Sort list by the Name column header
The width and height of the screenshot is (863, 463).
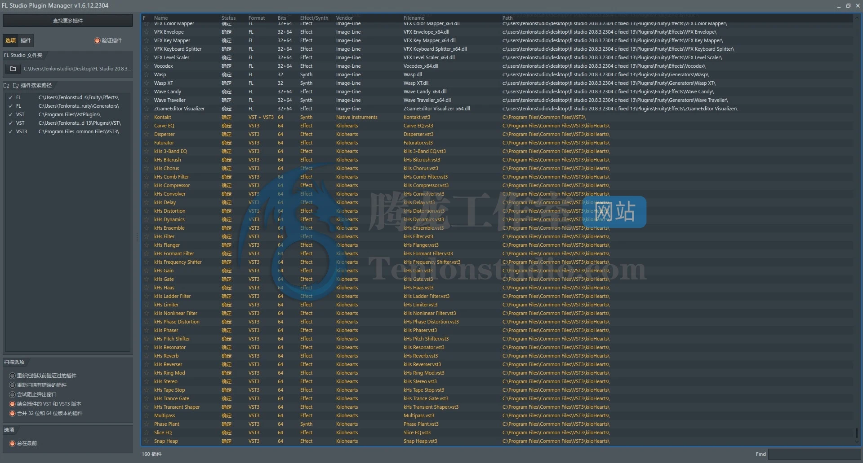(x=161, y=18)
